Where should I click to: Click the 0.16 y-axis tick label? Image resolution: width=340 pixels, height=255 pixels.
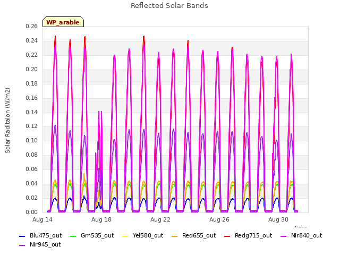click(x=31, y=98)
